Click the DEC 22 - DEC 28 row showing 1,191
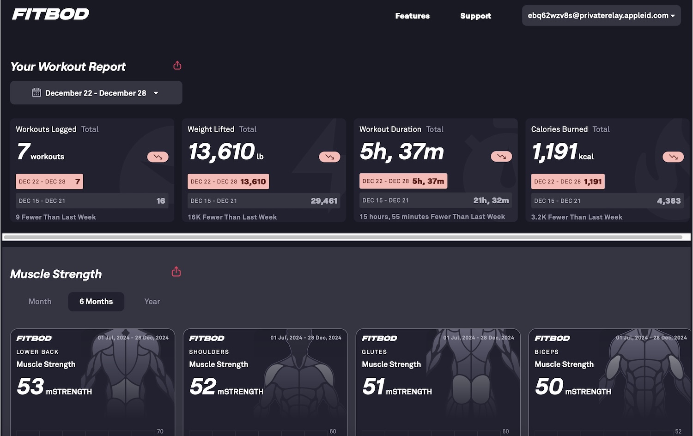This screenshot has width=693, height=436. (x=568, y=182)
